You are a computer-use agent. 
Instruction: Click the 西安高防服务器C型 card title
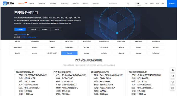(x=100, y=72)
